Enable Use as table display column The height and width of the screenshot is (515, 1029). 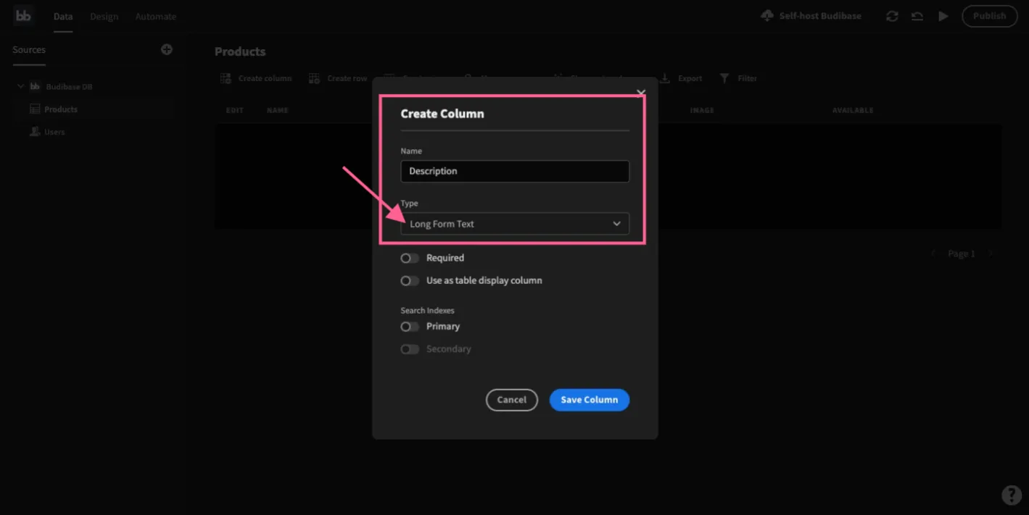410,280
